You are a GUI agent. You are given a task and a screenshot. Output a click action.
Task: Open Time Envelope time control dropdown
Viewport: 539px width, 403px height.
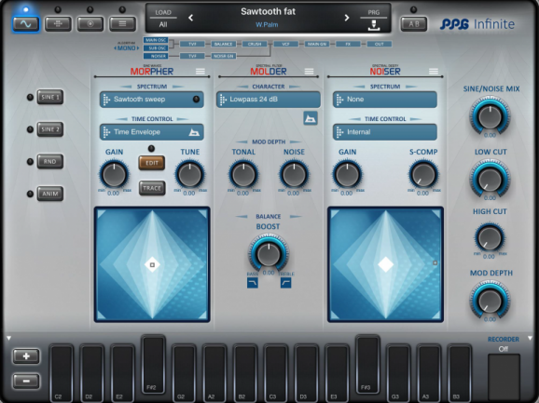coord(152,132)
